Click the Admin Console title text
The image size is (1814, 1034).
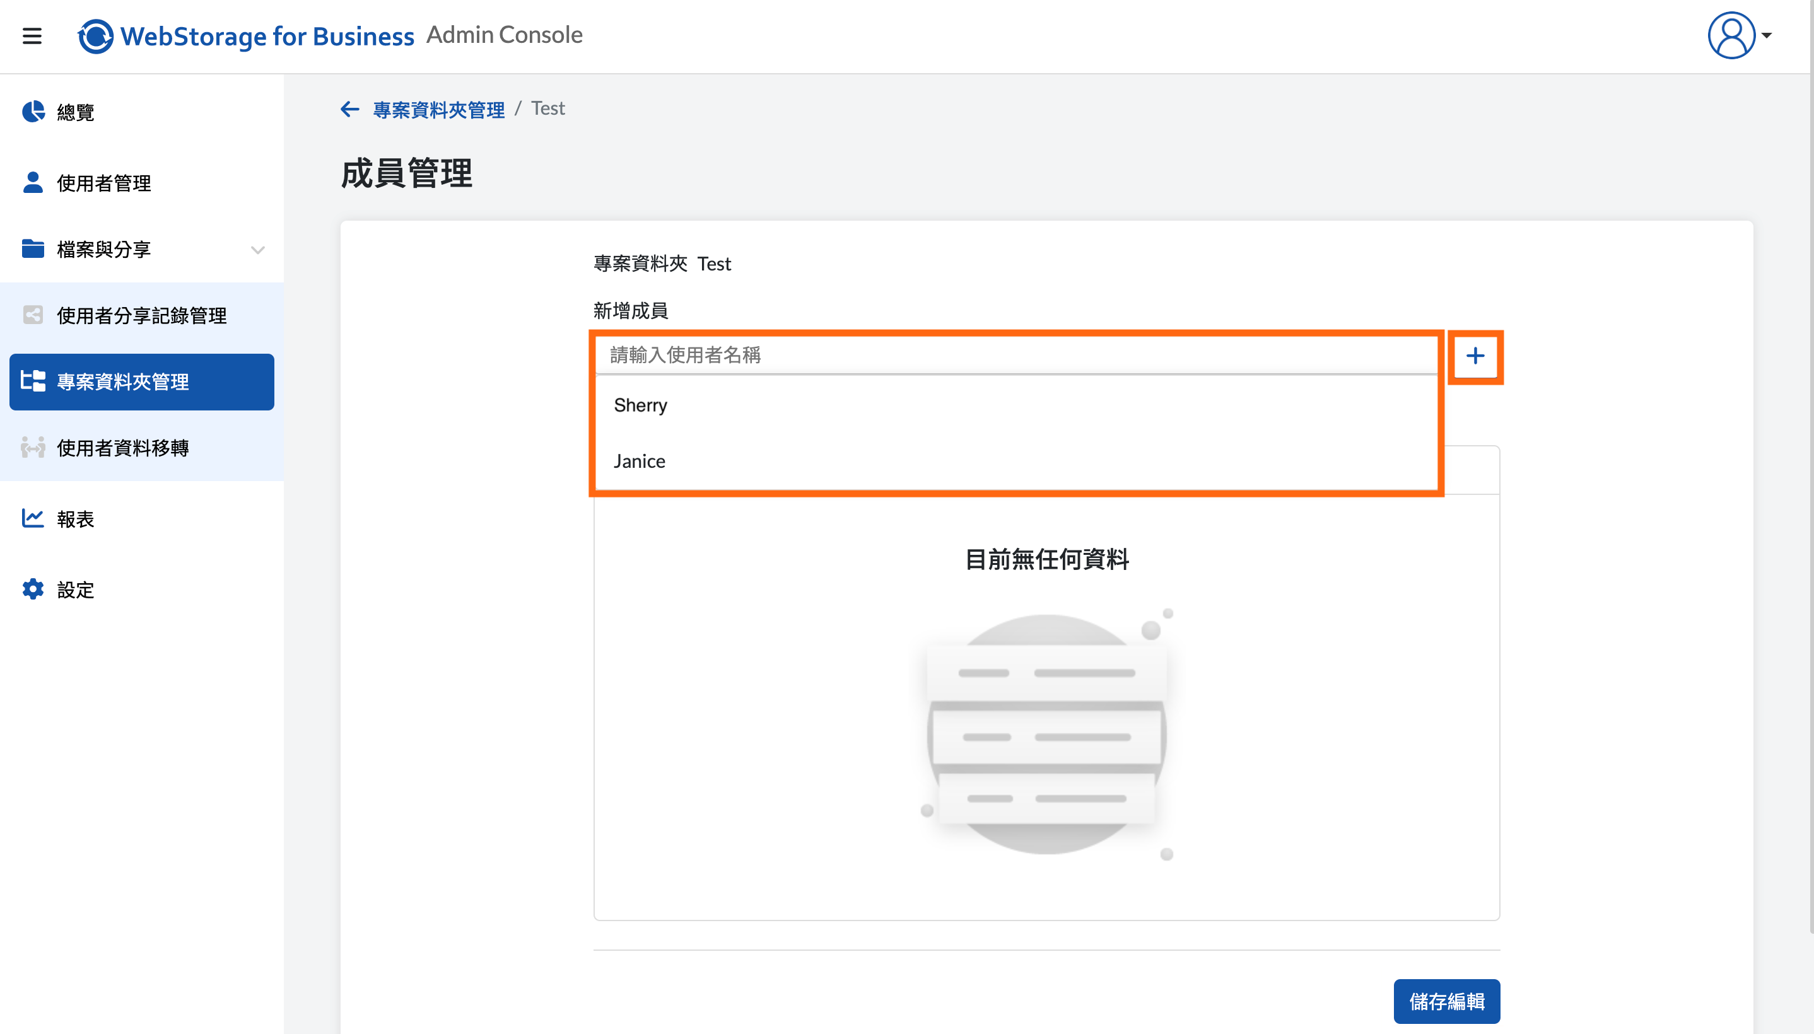(505, 35)
